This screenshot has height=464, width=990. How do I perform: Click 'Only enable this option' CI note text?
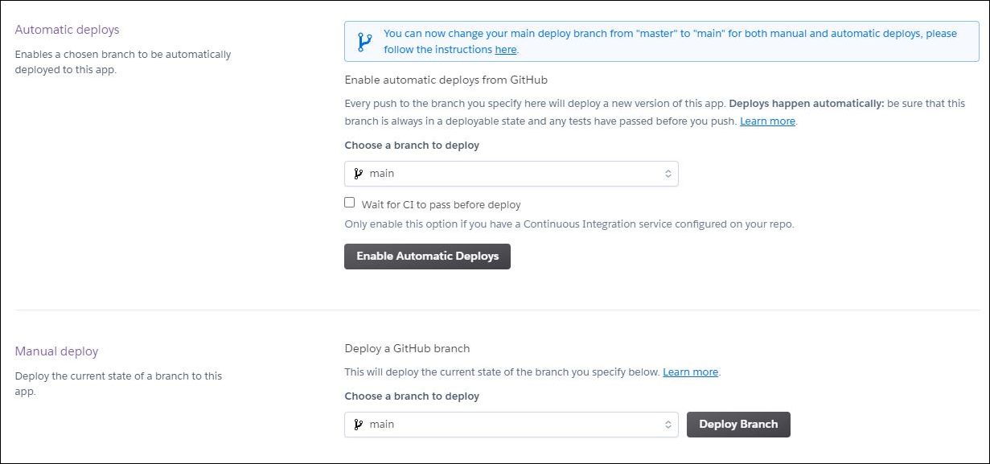point(569,224)
